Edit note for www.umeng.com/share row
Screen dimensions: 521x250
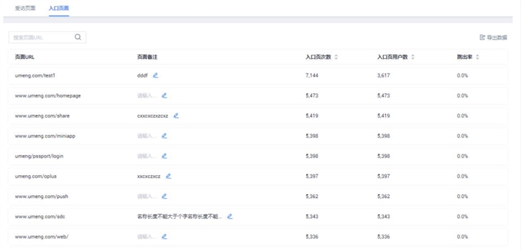click(x=176, y=115)
